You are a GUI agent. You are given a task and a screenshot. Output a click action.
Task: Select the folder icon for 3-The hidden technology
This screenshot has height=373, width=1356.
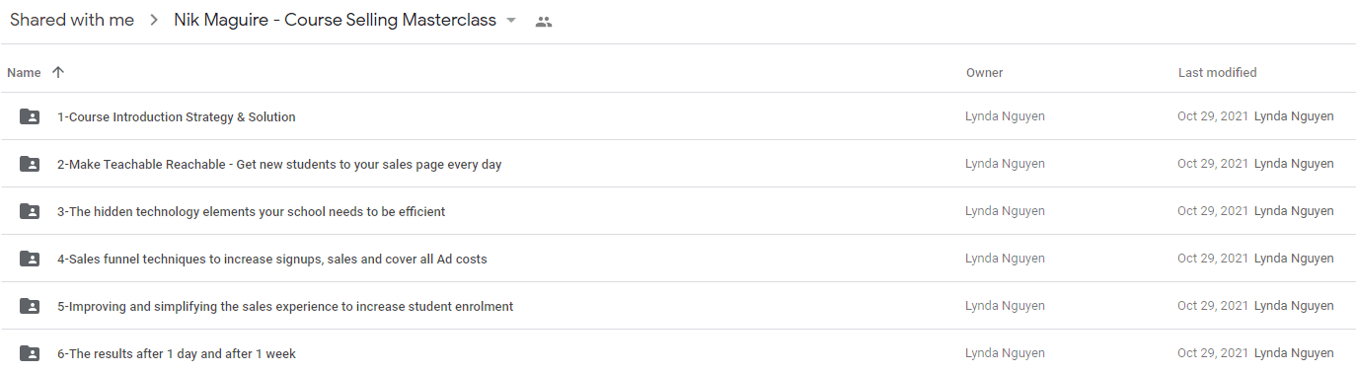click(30, 211)
